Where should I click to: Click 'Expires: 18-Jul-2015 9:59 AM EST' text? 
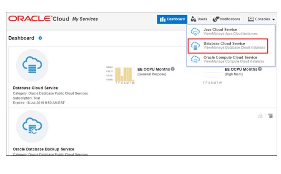coord(39,103)
